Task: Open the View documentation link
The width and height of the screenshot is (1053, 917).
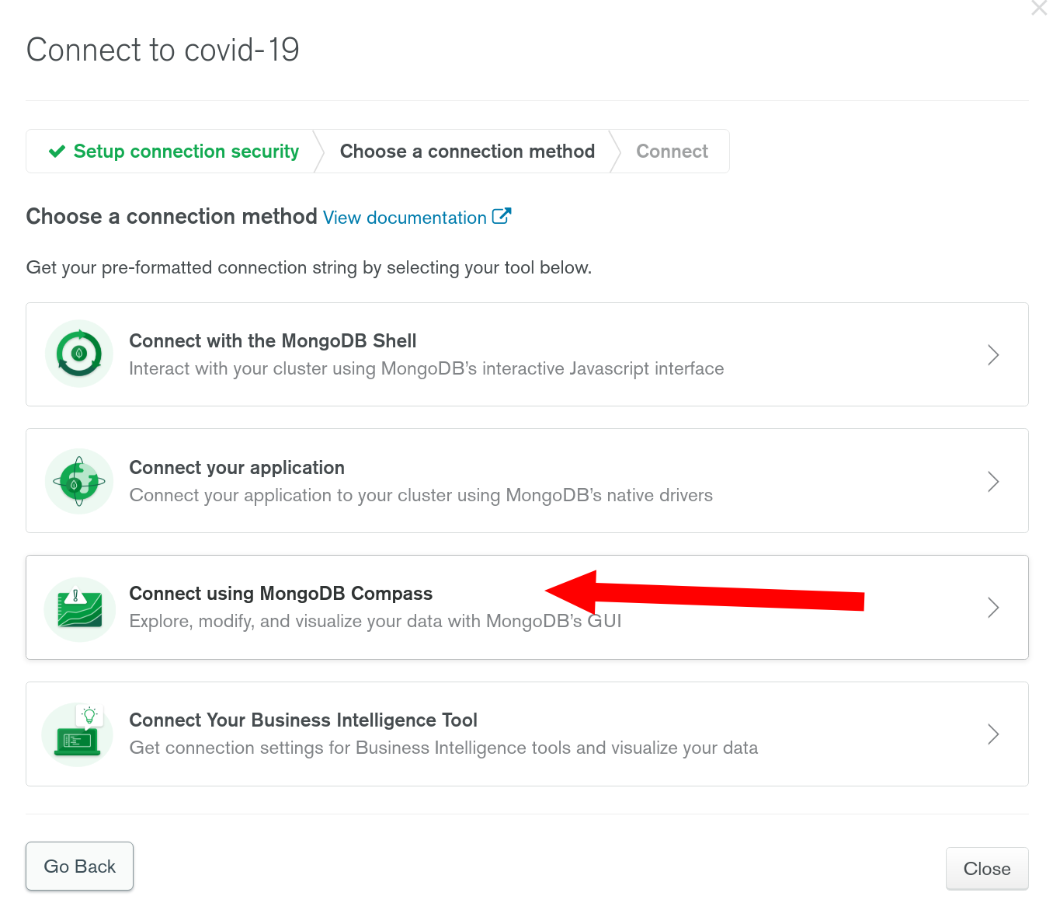Action: click(x=405, y=218)
